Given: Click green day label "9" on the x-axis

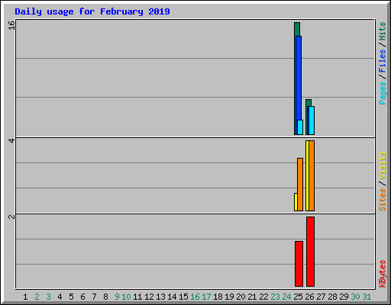Looking at the screenshot, I should 117,297.
